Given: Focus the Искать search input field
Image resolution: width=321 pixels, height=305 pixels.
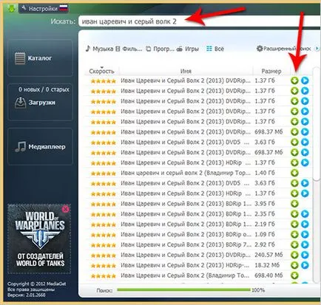Looking at the screenshot, I should coord(200,21).
